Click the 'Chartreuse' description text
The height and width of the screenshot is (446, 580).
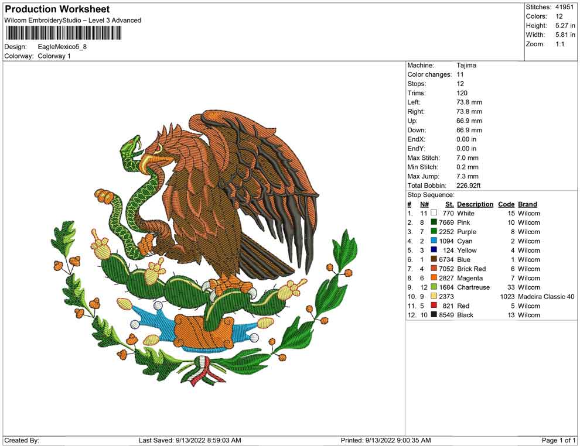(x=473, y=287)
